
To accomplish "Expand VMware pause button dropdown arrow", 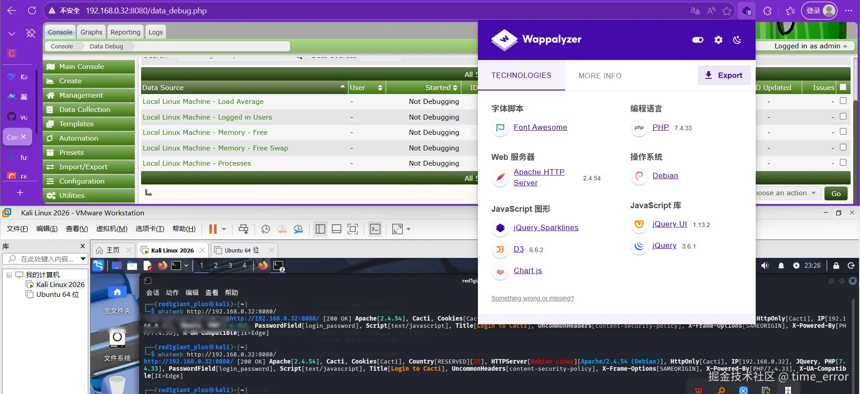I will [224, 229].
